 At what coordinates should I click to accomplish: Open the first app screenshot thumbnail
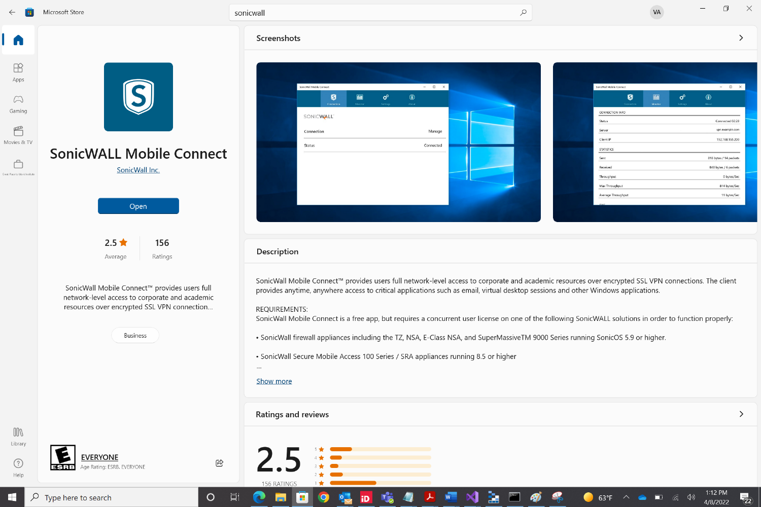coord(398,142)
